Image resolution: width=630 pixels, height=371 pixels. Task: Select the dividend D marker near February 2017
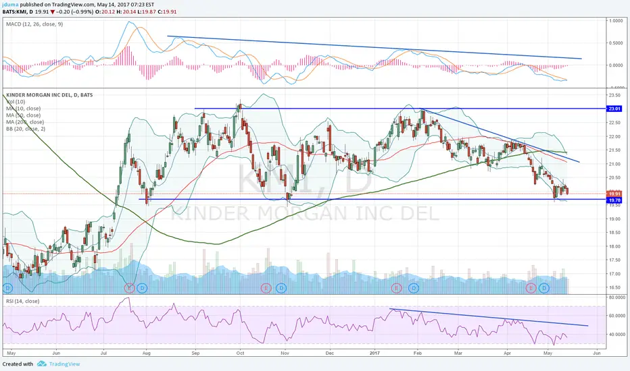pyautogui.click(x=414, y=288)
